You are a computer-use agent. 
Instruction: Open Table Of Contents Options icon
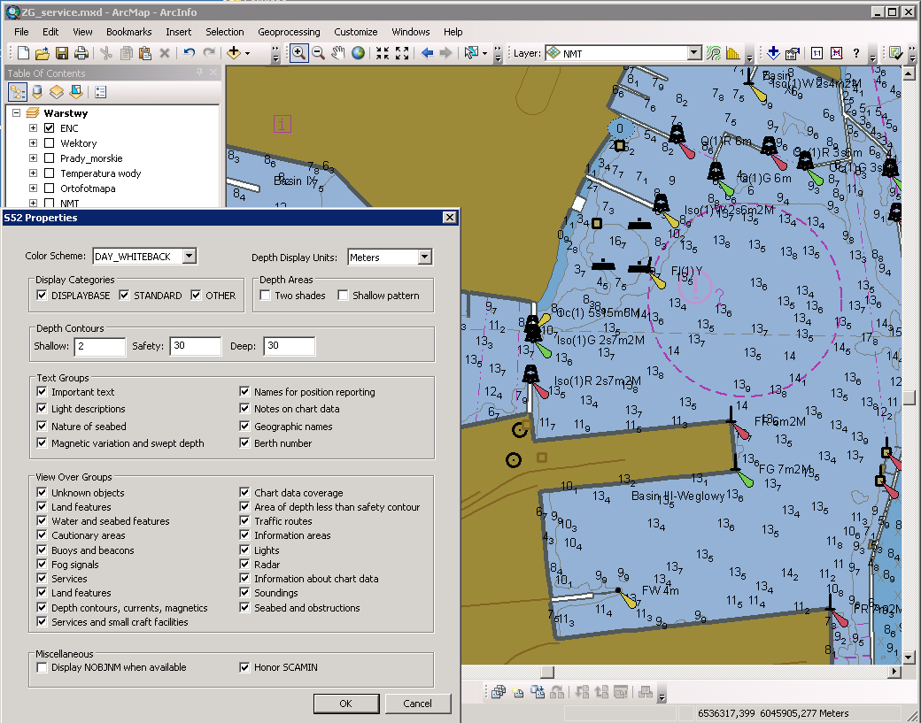click(100, 92)
